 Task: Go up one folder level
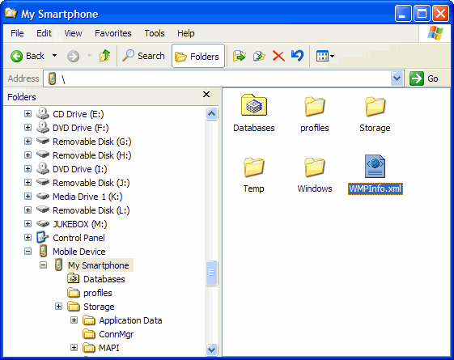point(104,56)
